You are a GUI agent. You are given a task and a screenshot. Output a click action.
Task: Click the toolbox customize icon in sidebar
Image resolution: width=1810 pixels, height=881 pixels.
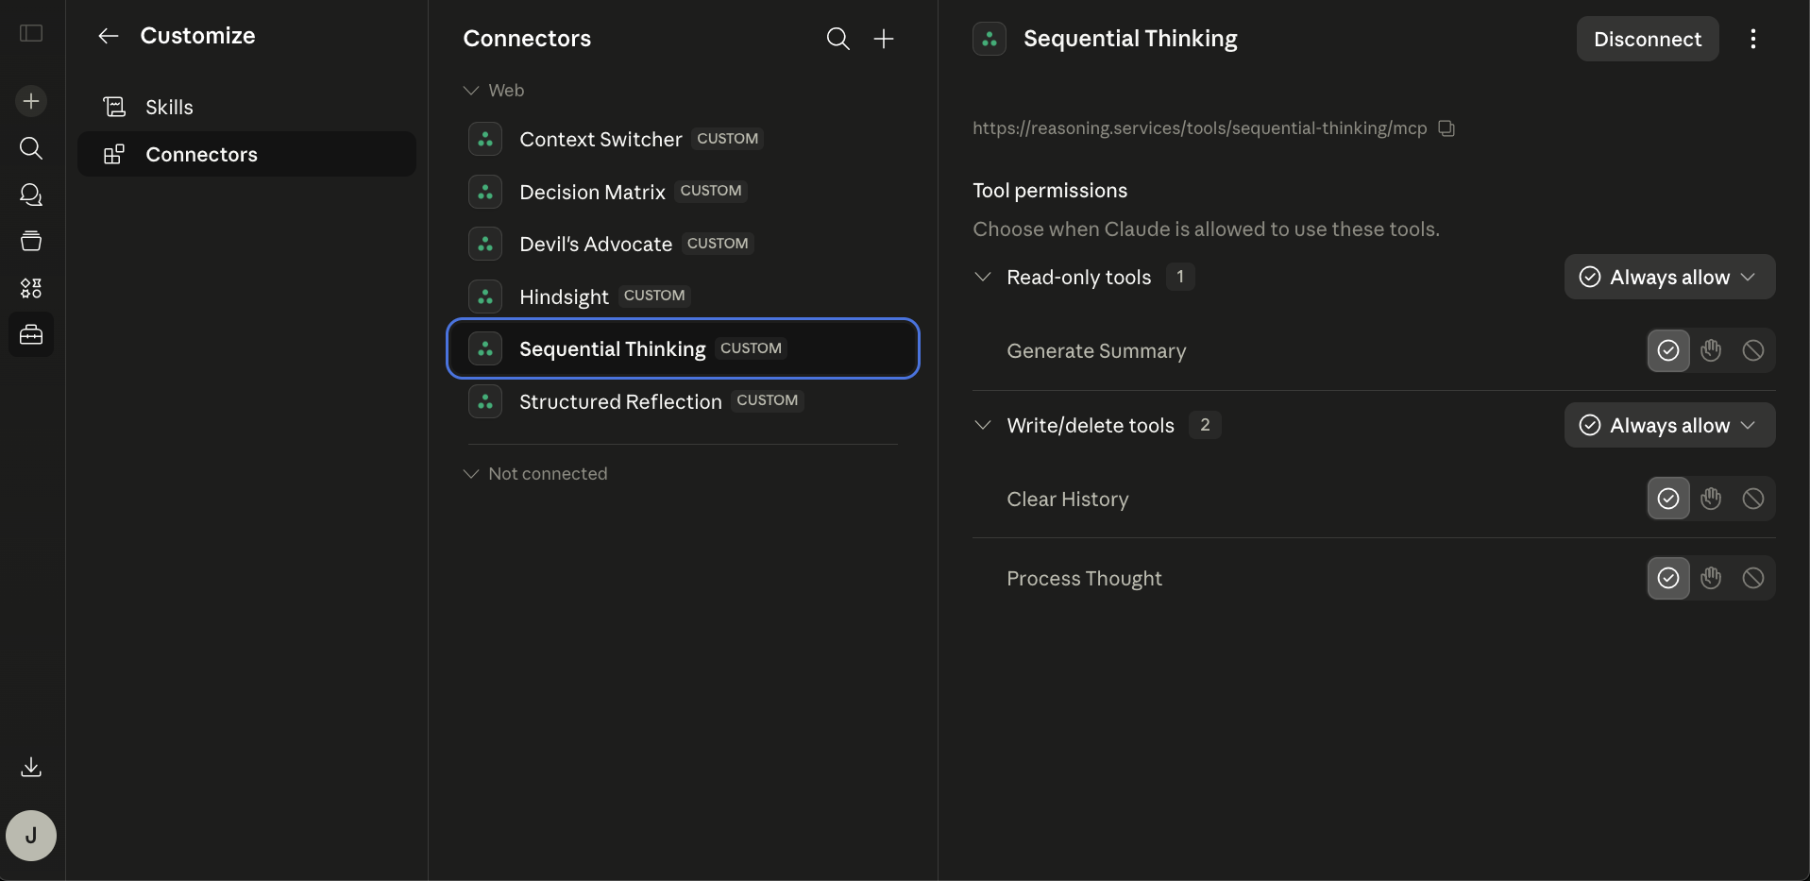(x=31, y=334)
